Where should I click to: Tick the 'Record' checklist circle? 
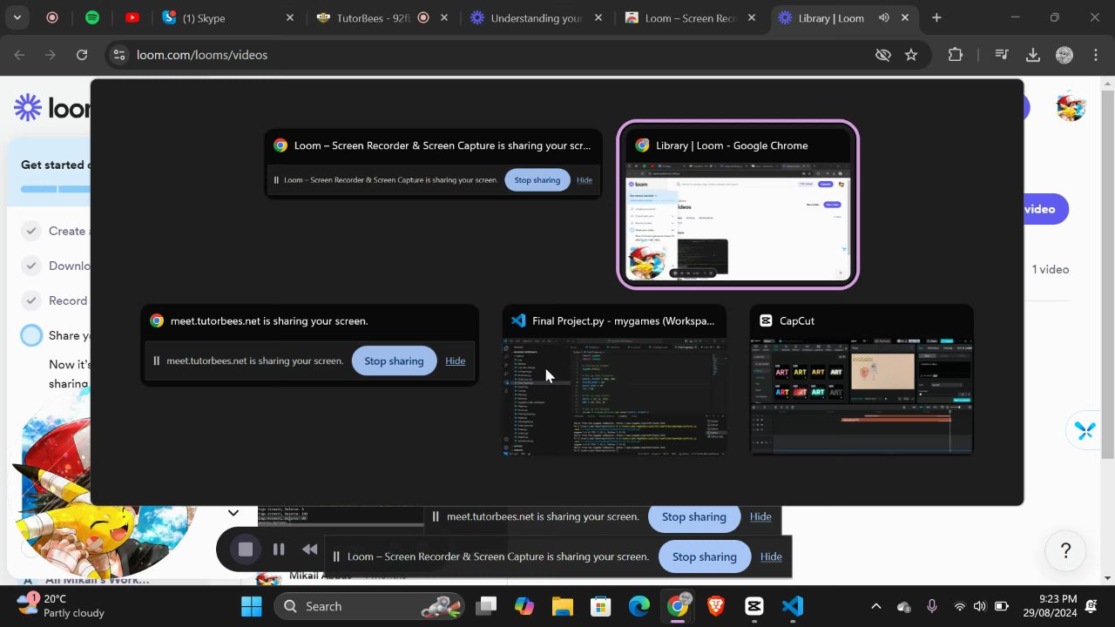[31, 300]
